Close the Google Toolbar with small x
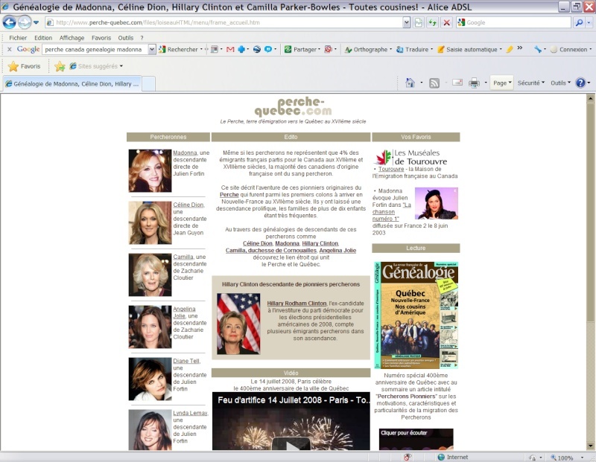The width and height of the screenshot is (596, 462). tap(10, 49)
